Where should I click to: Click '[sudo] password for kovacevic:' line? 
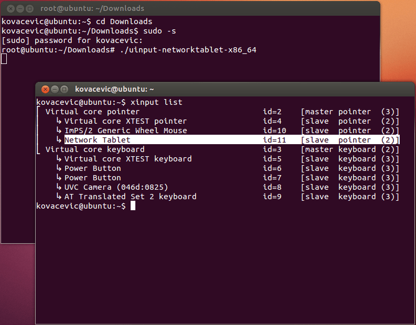coord(72,40)
